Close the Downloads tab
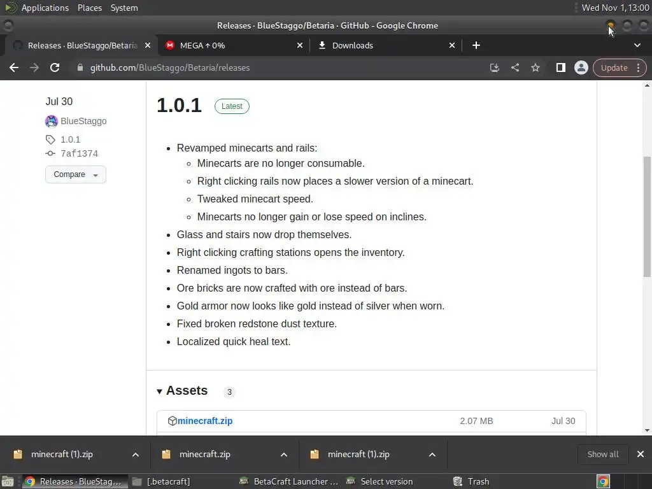Viewport: 652px width, 489px height. click(452, 45)
